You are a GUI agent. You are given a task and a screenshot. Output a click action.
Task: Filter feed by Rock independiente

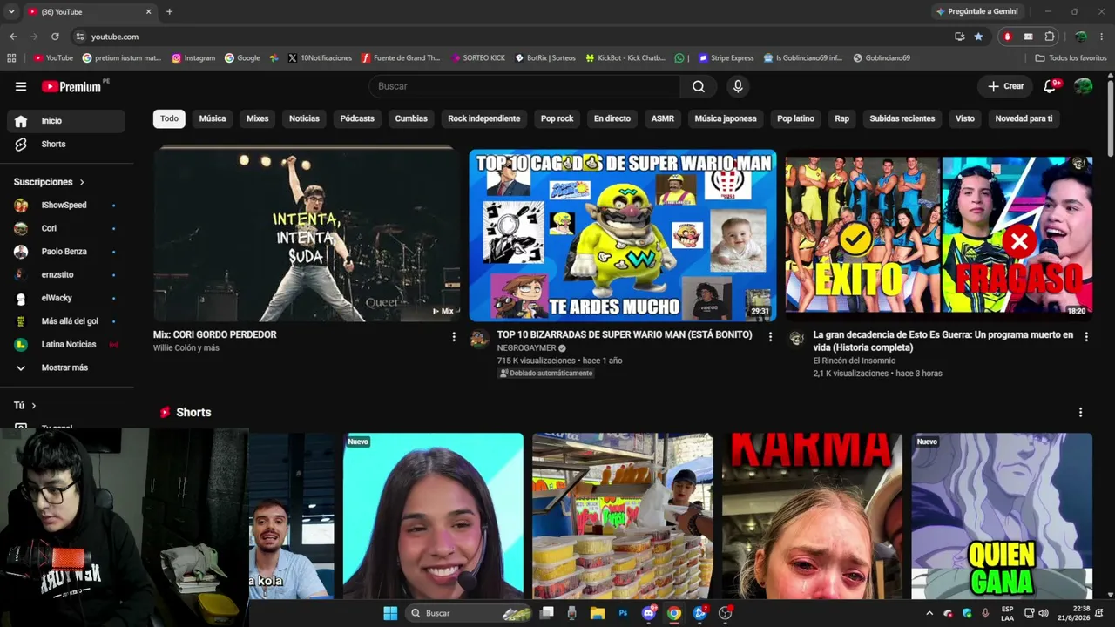(484, 118)
